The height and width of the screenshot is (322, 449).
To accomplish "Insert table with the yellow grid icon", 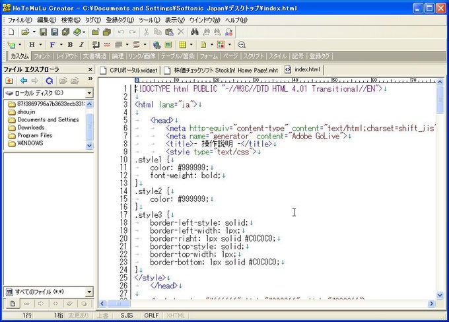I will click(182, 45).
